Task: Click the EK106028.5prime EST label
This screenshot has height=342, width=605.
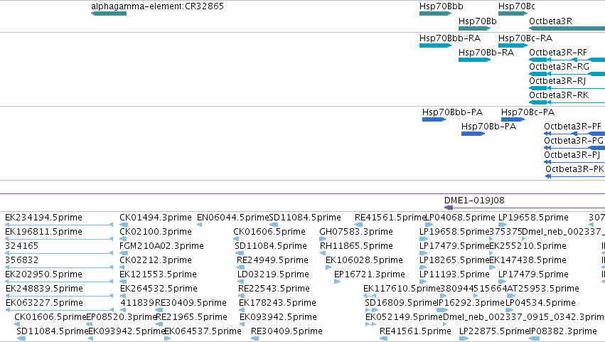Action: click(364, 260)
